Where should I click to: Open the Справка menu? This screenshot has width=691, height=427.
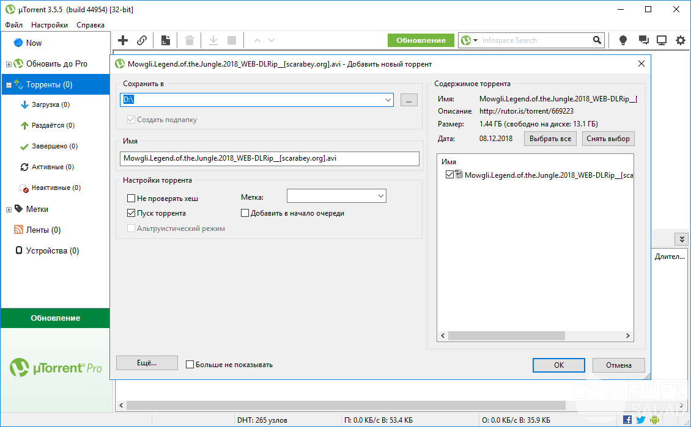[x=91, y=25]
